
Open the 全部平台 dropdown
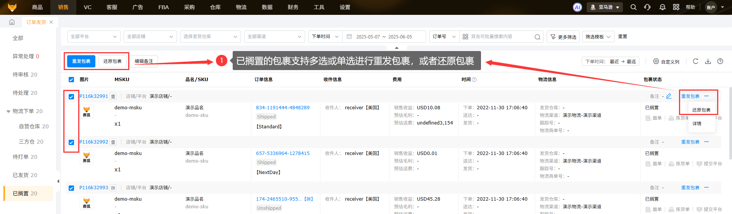[94, 37]
